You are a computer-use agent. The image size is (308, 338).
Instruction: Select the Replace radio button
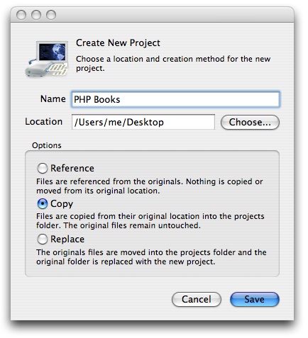pyautogui.click(x=43, y=239)
